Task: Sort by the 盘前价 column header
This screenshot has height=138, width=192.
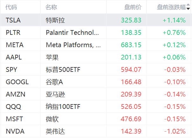Action: pos(133,7)
